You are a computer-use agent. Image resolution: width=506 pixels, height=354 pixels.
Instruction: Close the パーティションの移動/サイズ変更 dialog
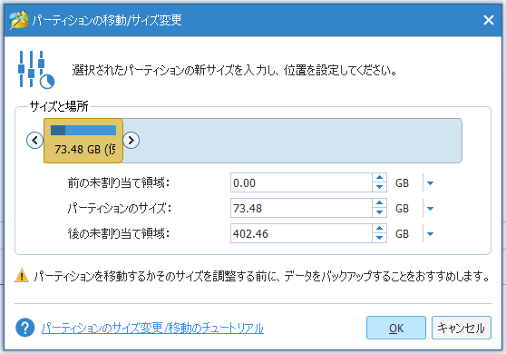click(x=489, y=20)
